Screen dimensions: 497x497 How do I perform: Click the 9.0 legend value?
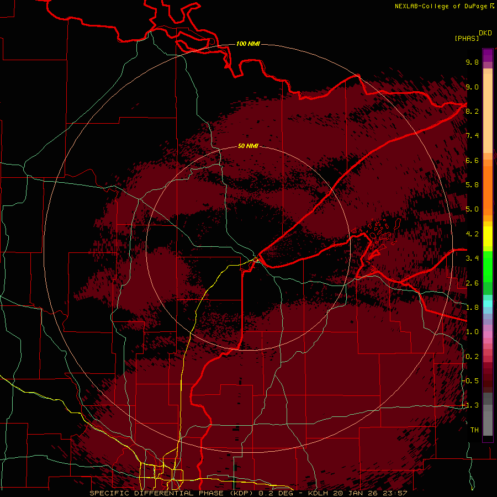(x=472, y=87)
